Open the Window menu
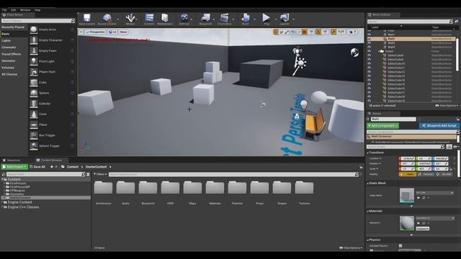This screenshot has width=461, height=259. click(25, 10)
